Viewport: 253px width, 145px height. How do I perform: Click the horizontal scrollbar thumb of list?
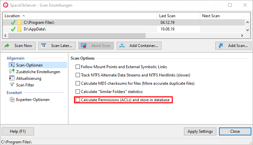tap(77, 35)
